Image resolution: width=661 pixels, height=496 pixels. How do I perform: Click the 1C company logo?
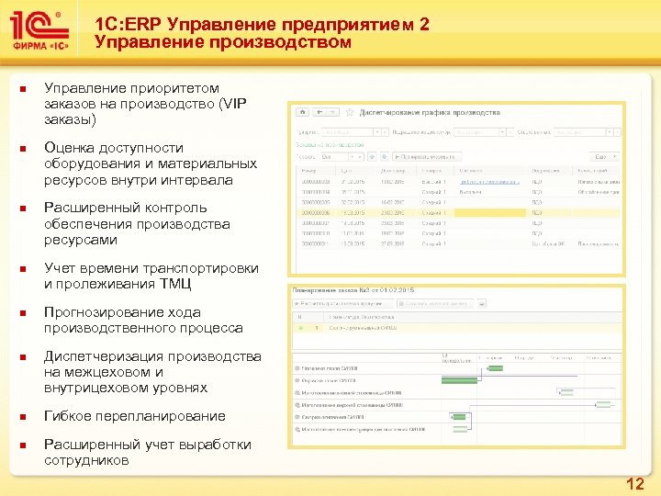point(39,30)
